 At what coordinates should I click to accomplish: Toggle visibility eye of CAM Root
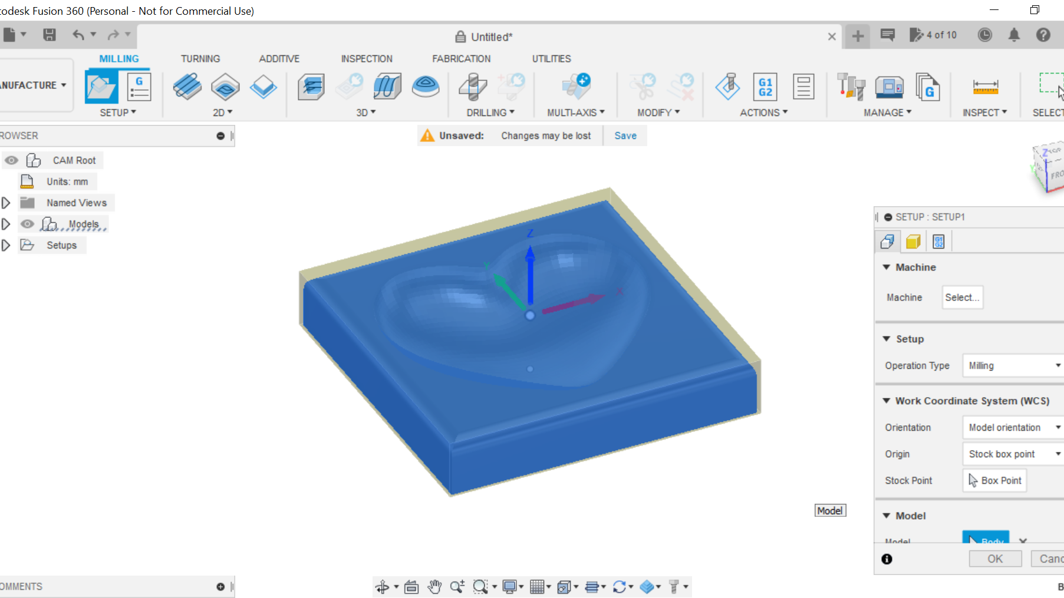11,160
